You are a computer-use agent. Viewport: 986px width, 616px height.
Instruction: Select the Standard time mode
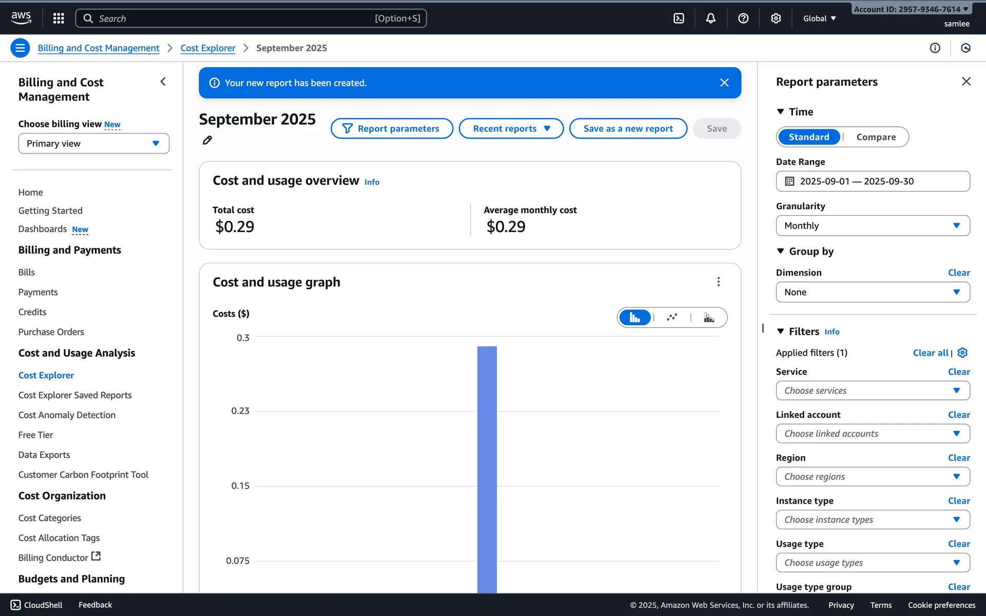[809, 137]
